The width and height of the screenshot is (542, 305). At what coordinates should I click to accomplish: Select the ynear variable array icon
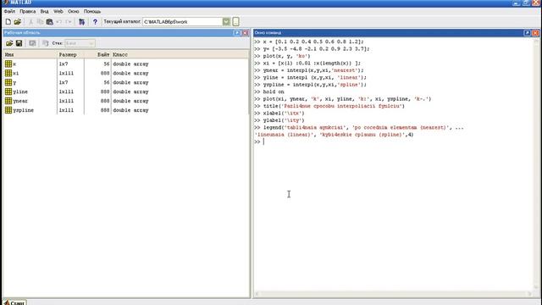(x=8, y=101)
